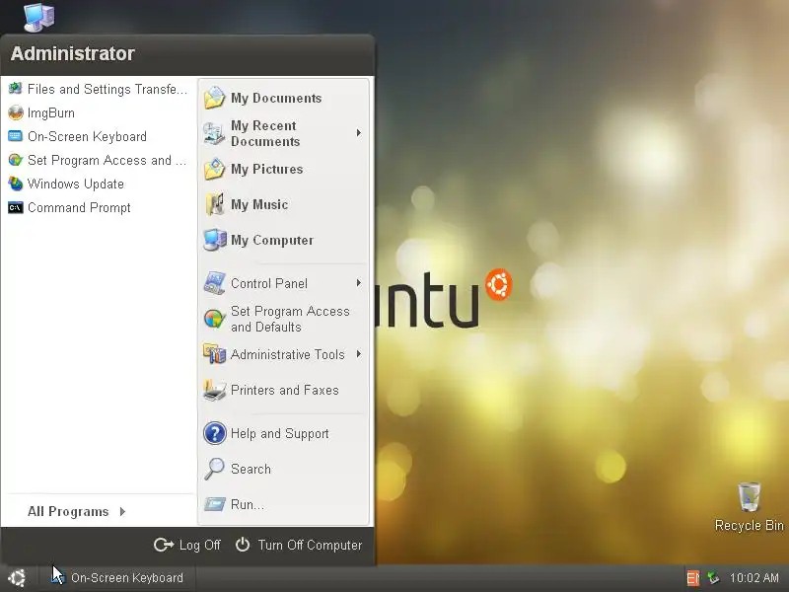The height and width of the screenshot is (592, 789).
Task: Click the Log Off arrow icon
Action: pos(164,545)
